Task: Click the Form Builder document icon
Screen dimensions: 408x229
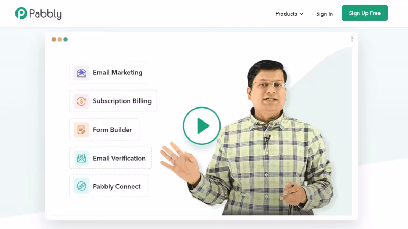Action: 81,129
